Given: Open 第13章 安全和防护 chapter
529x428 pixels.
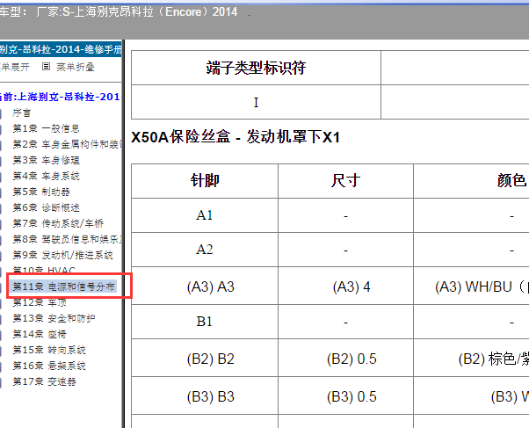Looking at the screenshot, I should (54, 318).
